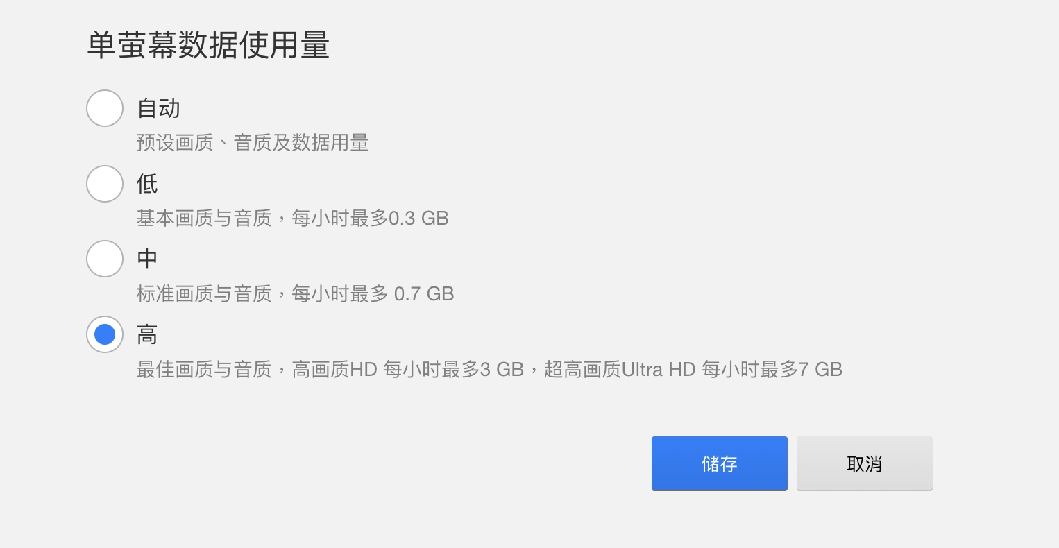Click the 单萤幕数据使用量 heading
This screenshot has height=548, width=1059.
click(x=208, y=45)
